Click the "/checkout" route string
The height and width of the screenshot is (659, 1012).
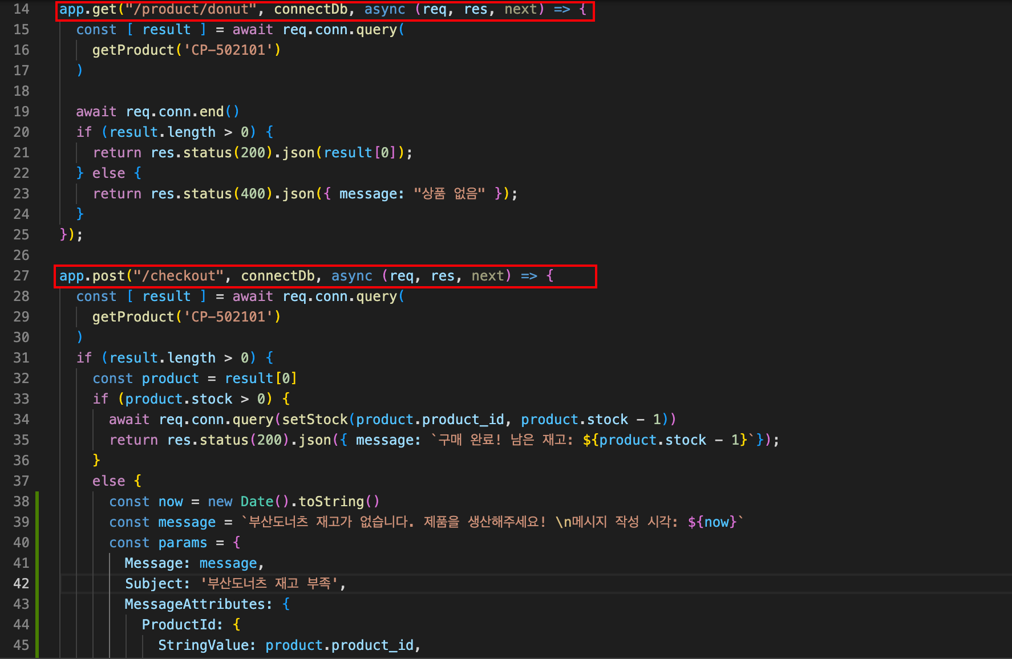(x=178, y=276)
